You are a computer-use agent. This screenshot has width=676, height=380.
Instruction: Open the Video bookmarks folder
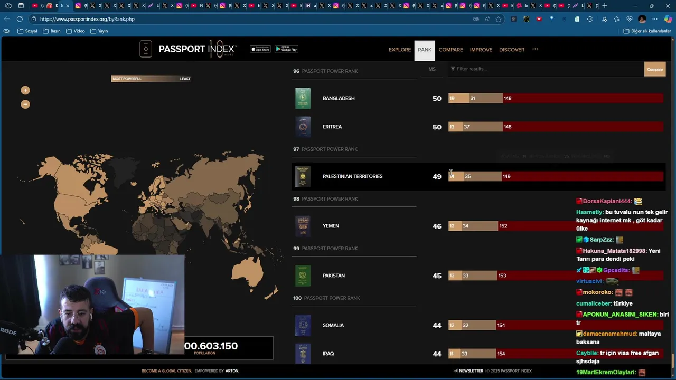(x=75, y=31)
